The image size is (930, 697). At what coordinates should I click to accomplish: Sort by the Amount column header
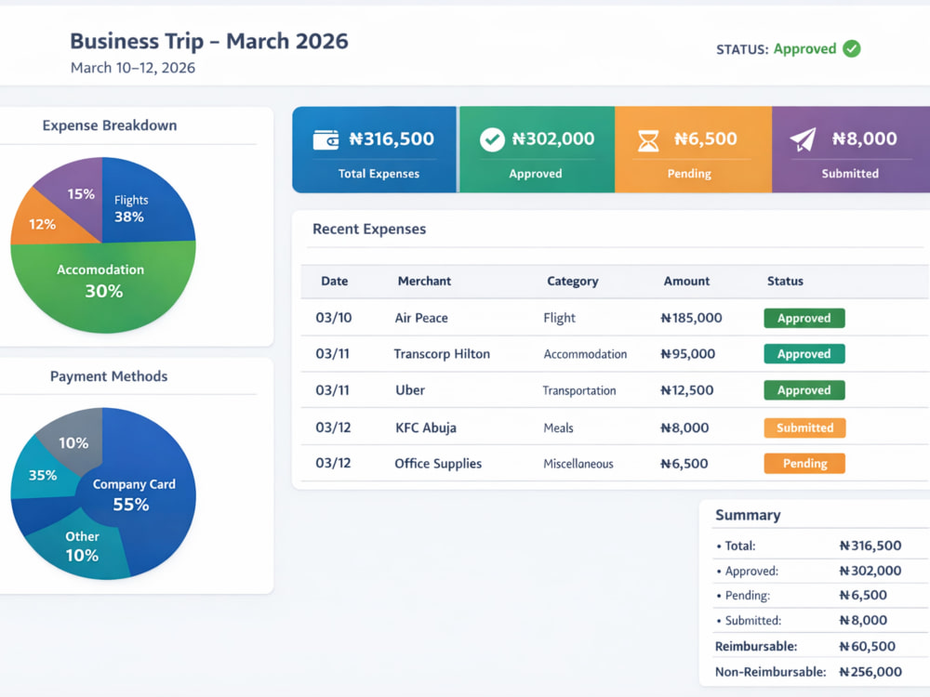[x=686, y=281]
